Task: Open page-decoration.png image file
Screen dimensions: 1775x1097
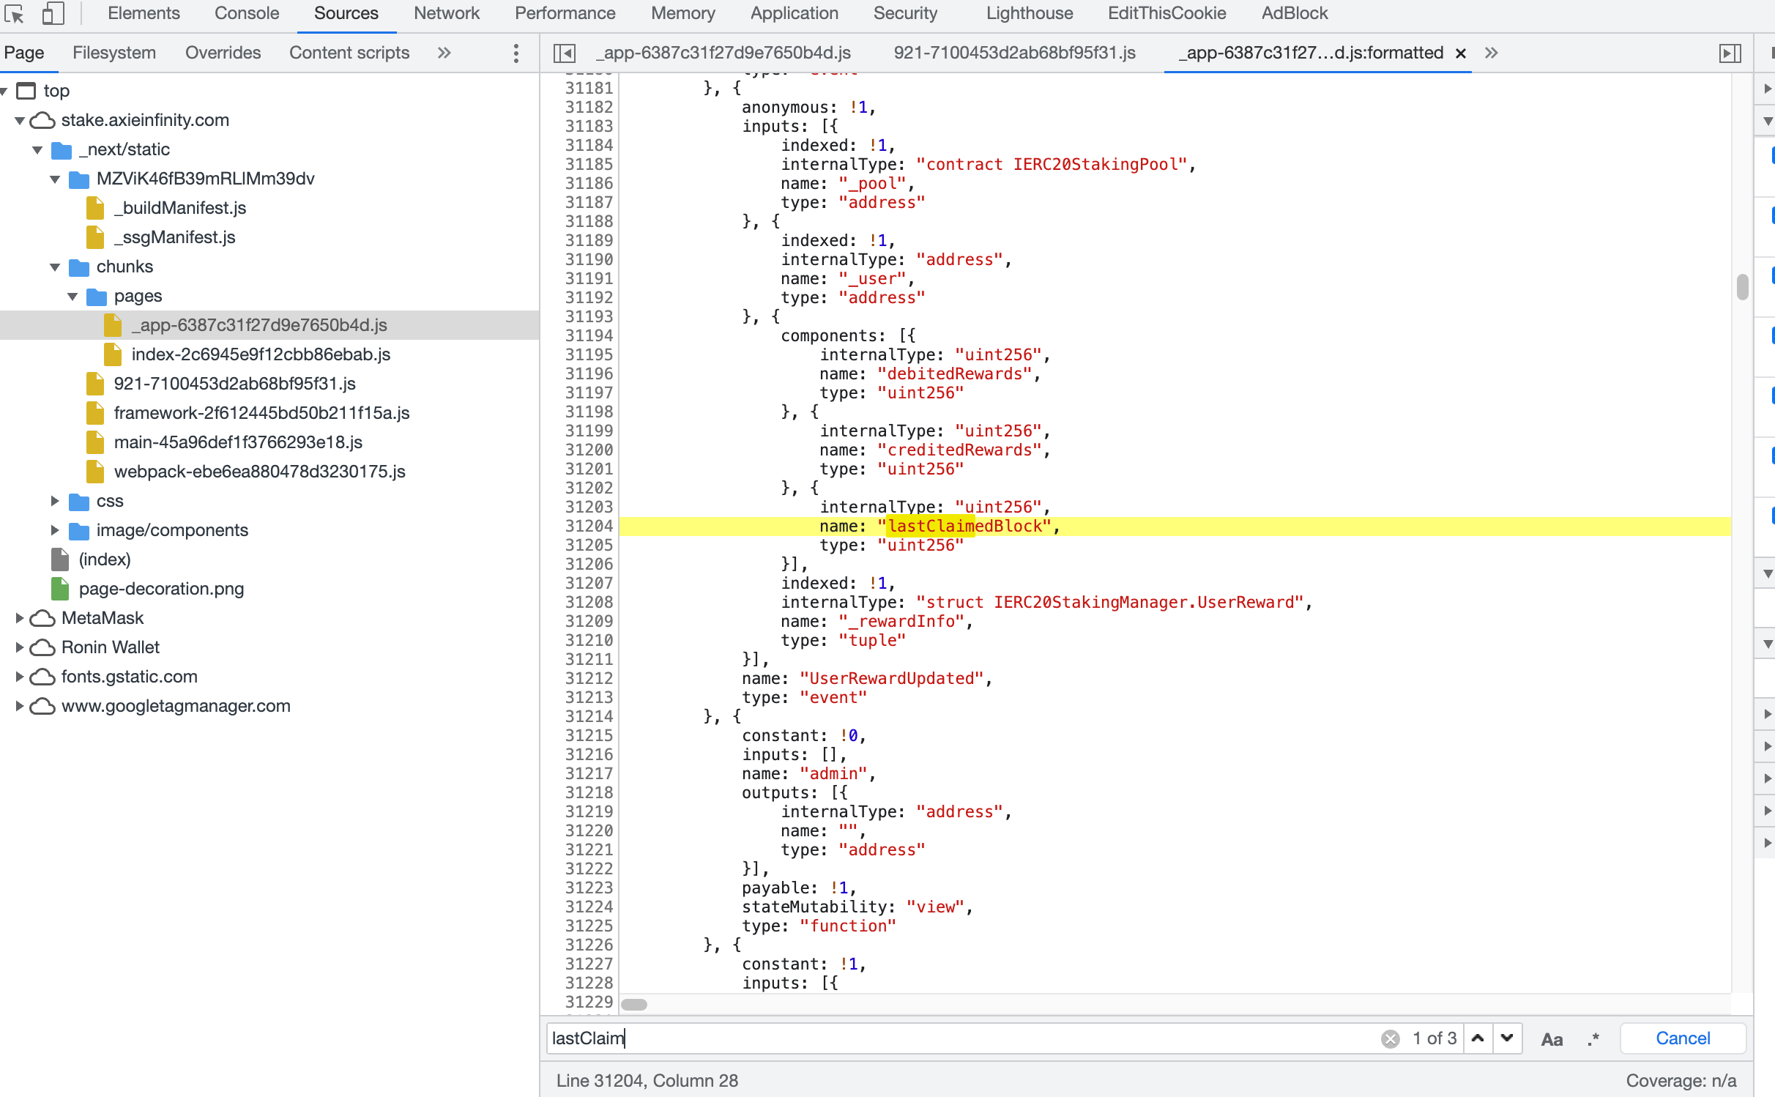Action: pyautogui.click(x=161, y=589)
